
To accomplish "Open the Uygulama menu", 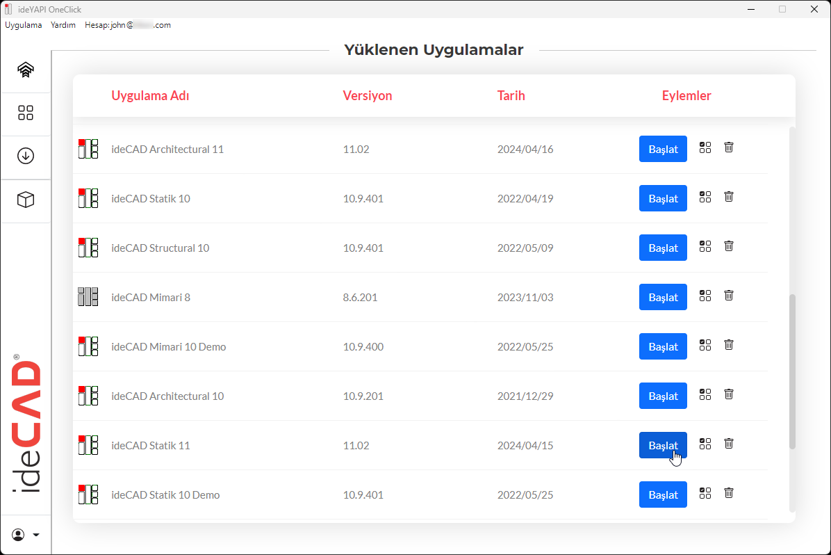I will pyautogui.click(x=24, y=25).
